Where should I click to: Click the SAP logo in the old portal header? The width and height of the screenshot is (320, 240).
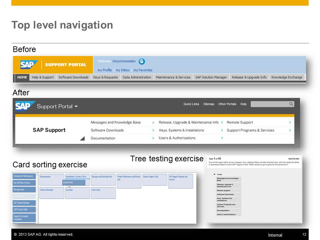29,64
